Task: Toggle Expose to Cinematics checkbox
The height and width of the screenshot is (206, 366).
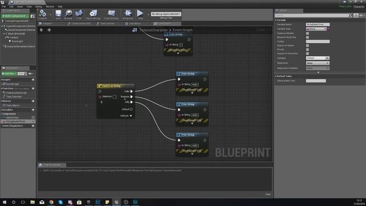Action: pos(308,53)
